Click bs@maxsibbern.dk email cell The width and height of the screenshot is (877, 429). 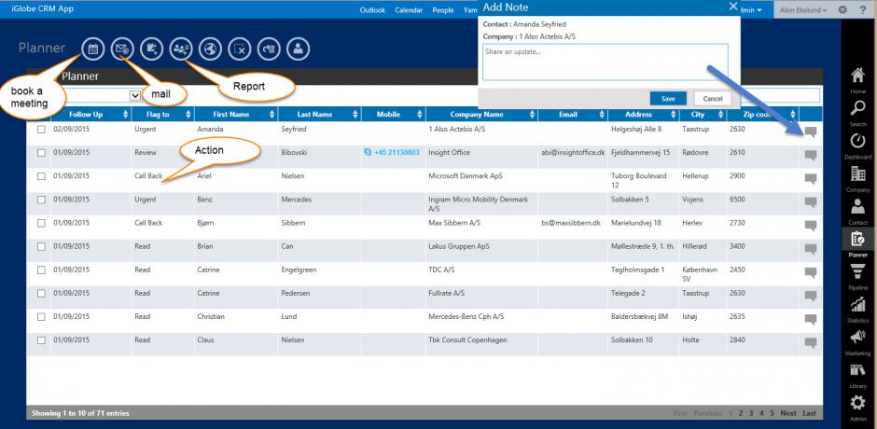pyautogui.click(x=570, y=223)
